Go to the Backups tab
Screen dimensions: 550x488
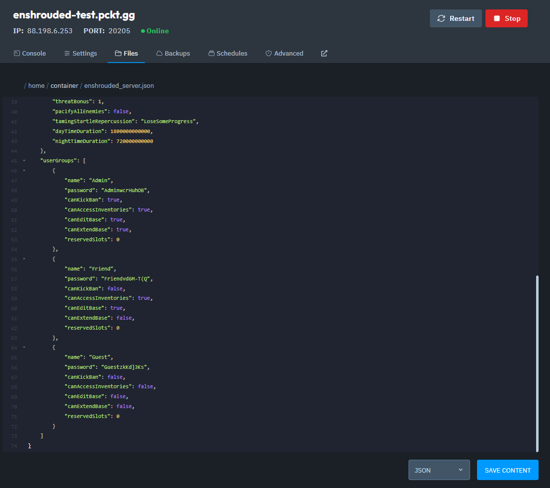[x=173, y=53]
